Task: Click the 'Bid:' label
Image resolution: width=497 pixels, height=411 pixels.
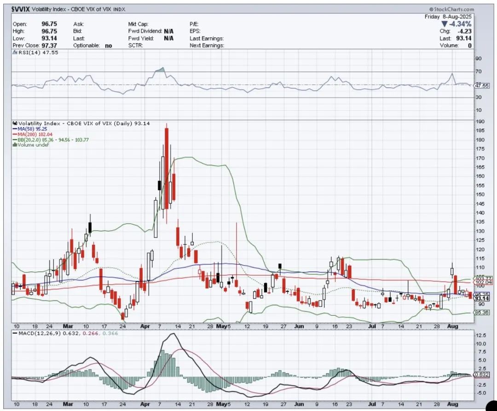Action: point(78,31)
